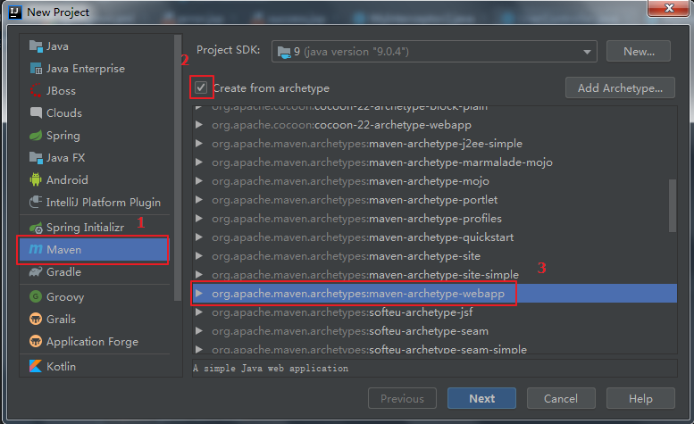The width and height of the screenshot is (694, 424).
Task: Expand the softeu-archetype-seam node
Action: pos(199,330)
